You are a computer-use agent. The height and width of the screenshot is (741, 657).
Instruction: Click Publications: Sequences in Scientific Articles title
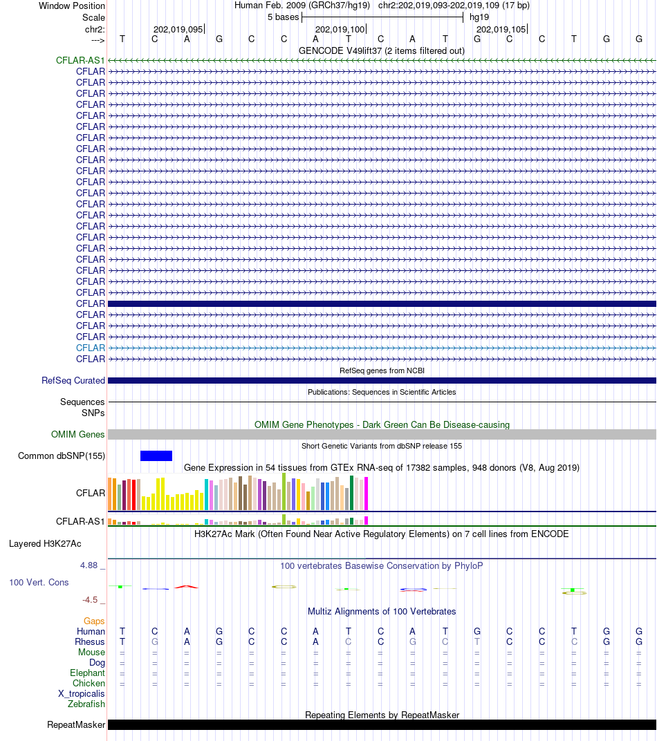[382, 392]
